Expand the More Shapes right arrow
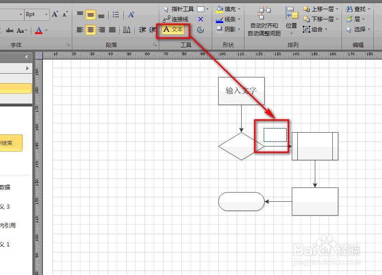382x275 pixels. 27,69
